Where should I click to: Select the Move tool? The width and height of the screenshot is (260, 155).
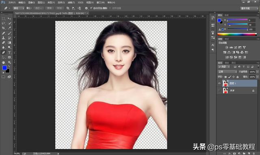point(9,19)
